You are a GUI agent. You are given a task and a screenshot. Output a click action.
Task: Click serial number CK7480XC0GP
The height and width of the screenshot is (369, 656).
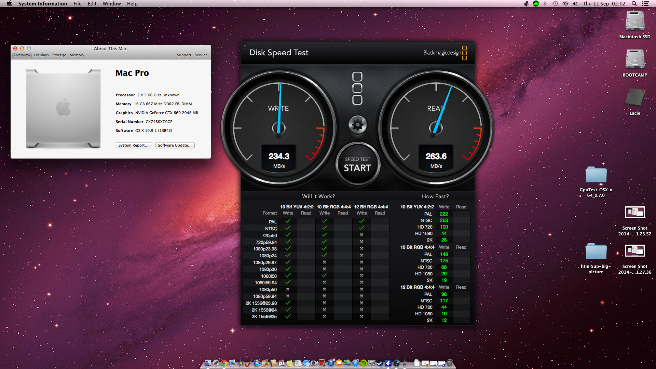click(x=159, y=122)
